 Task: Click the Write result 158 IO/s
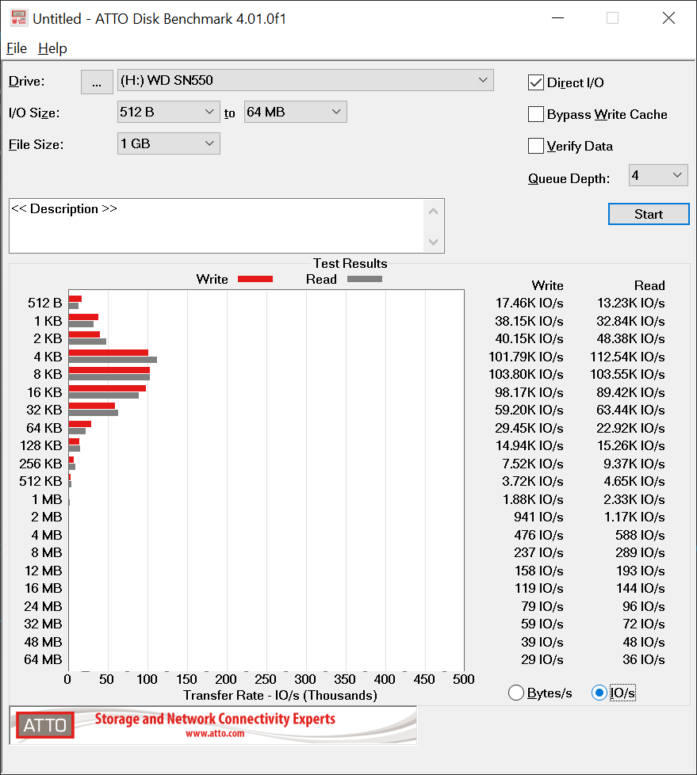[x=539, y=571]
